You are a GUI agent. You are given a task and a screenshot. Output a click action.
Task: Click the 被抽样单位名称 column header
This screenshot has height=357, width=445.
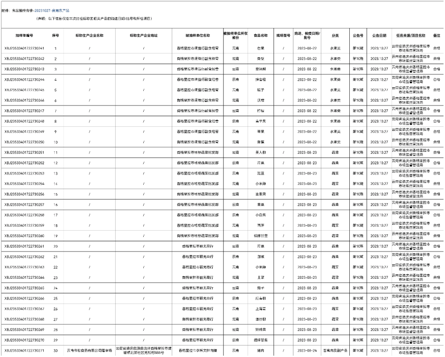click(x=198, y=35)
